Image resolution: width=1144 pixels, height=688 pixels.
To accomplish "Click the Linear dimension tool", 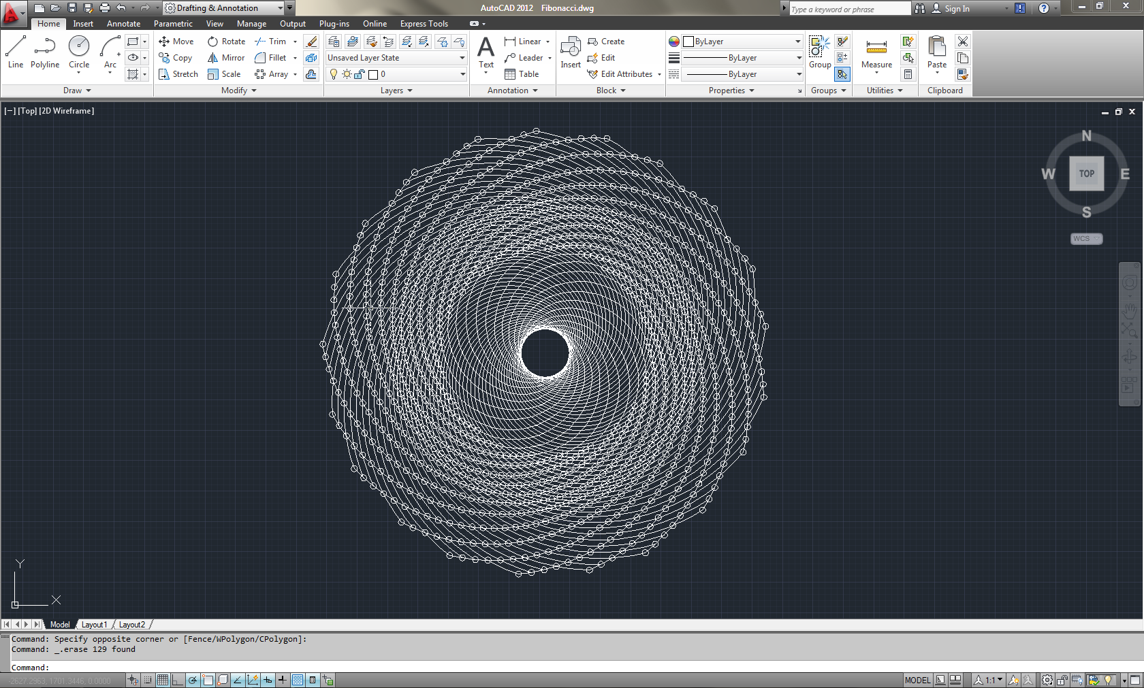I will click(x=523, y=42).
